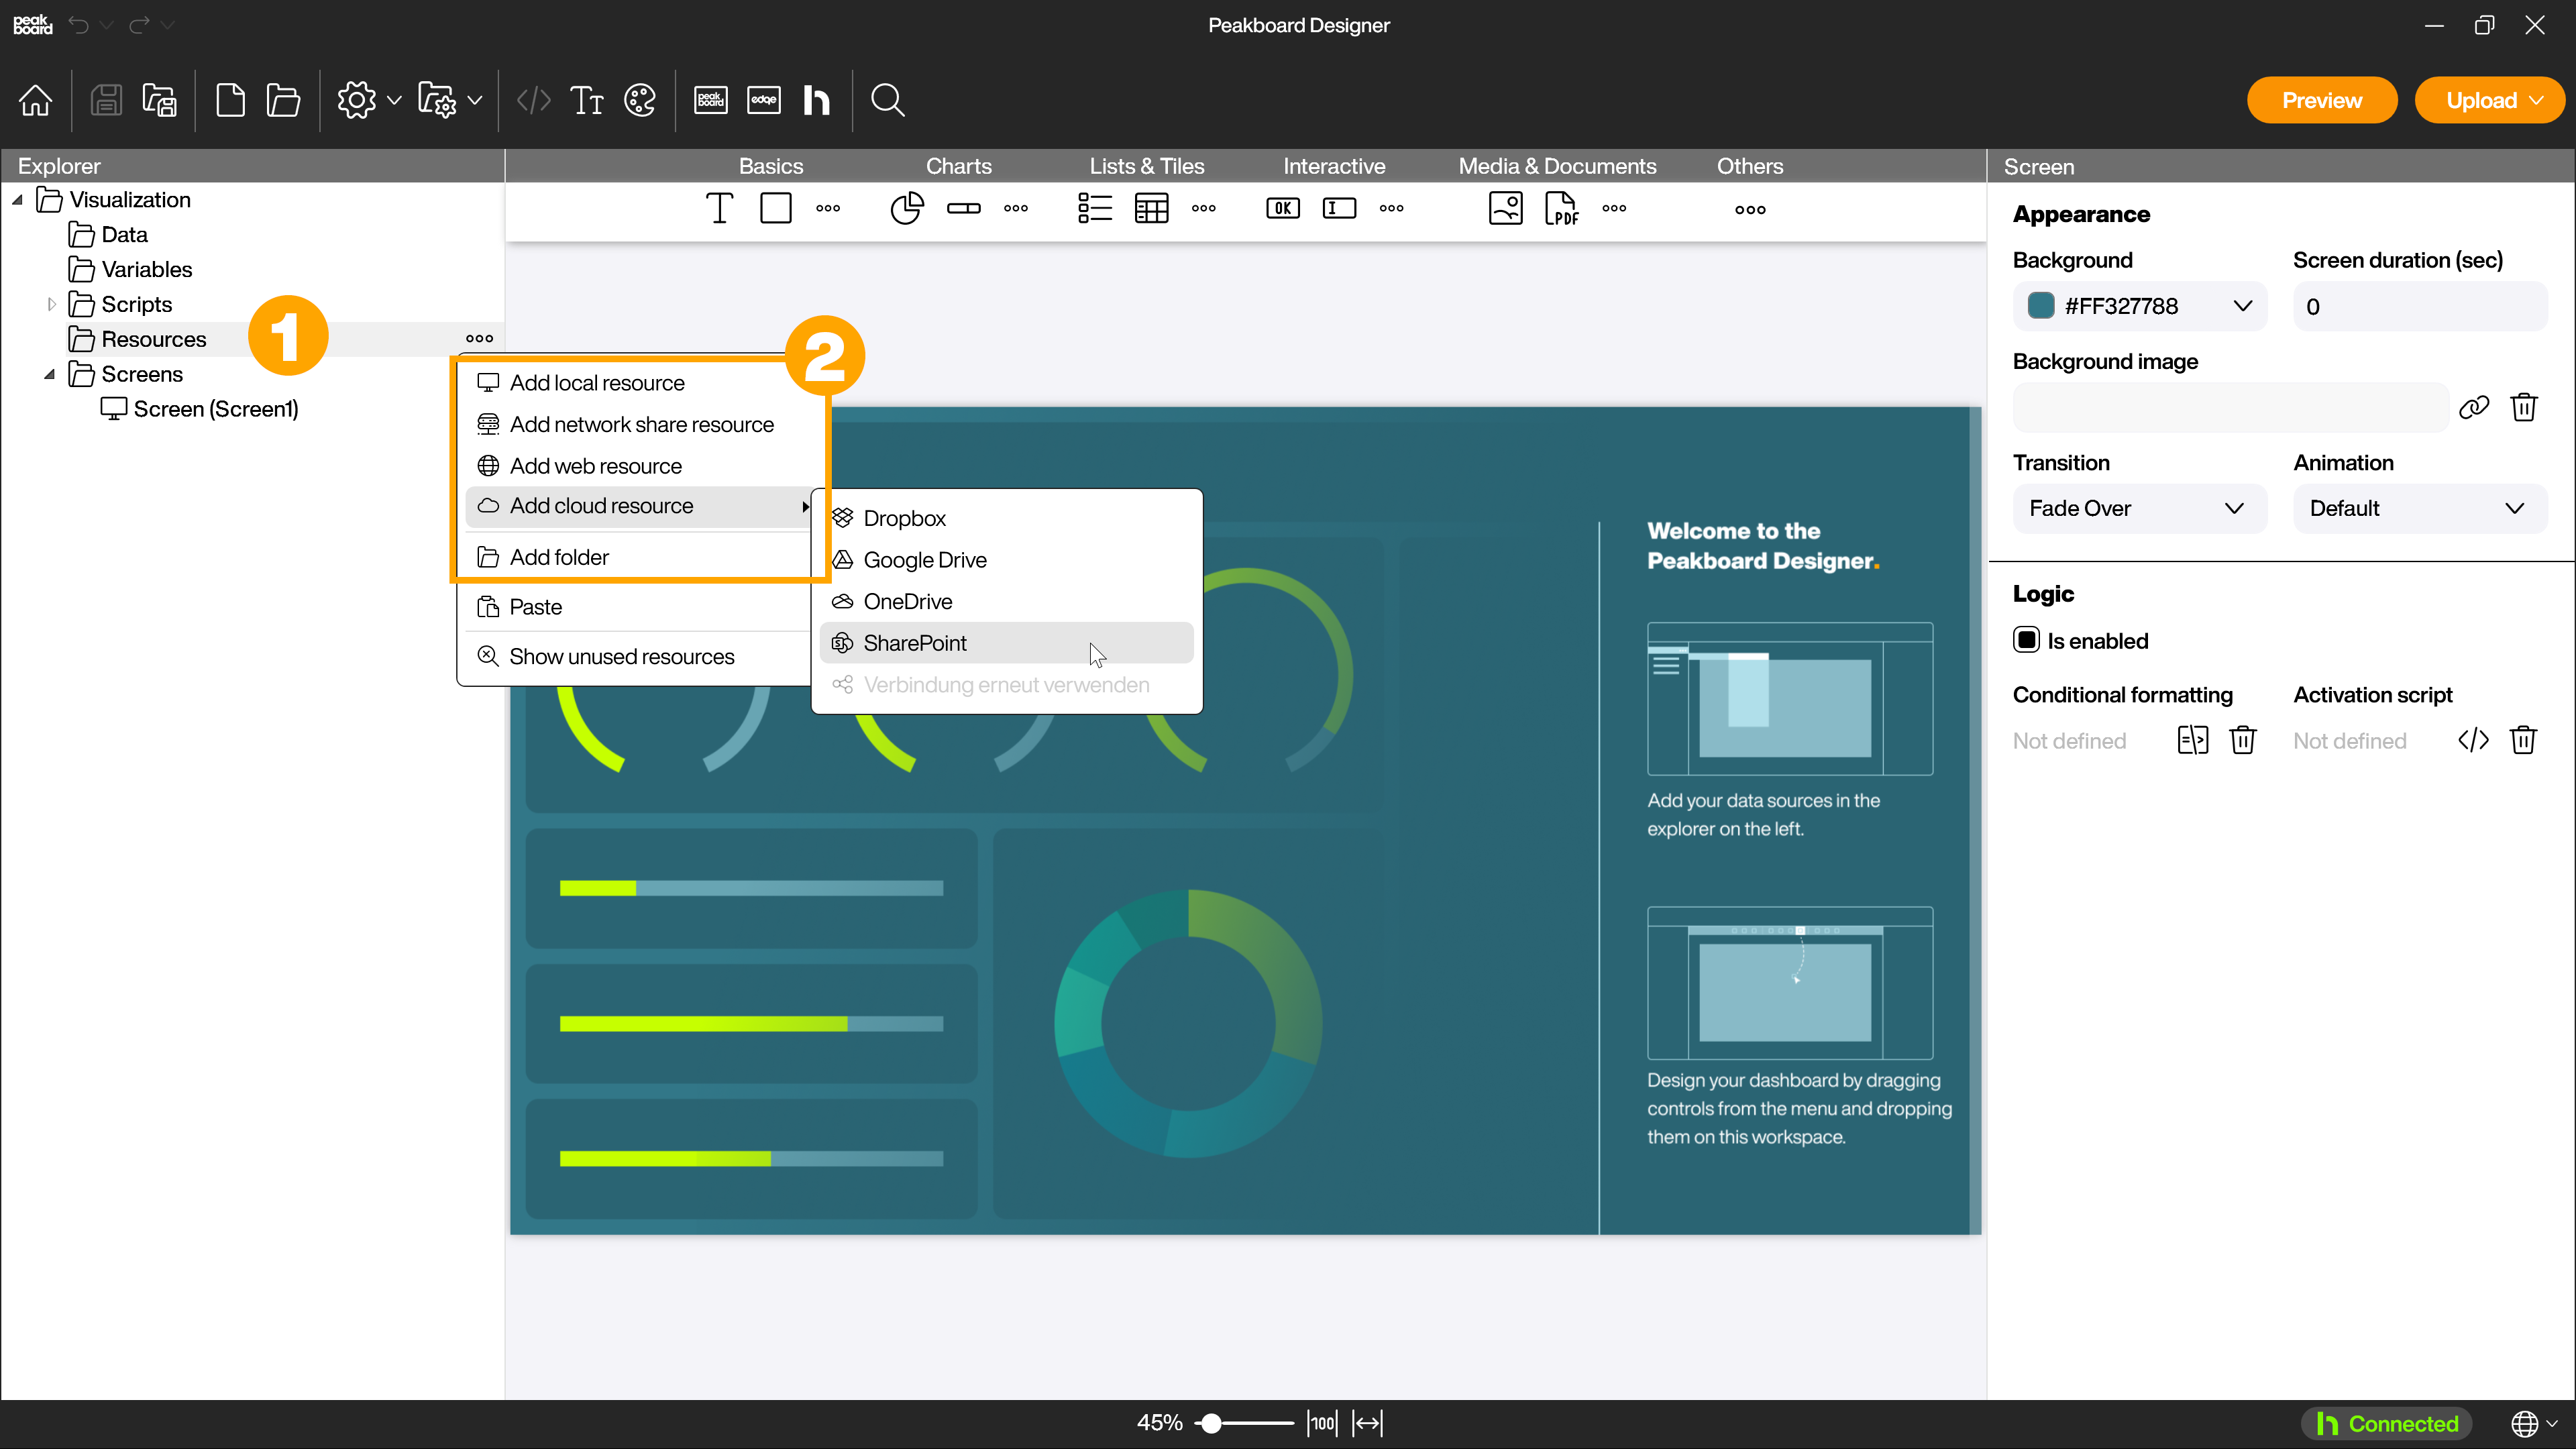Open the Resources three-dot menu
Screen dimensions: 2576x1449
pos(480,338)
